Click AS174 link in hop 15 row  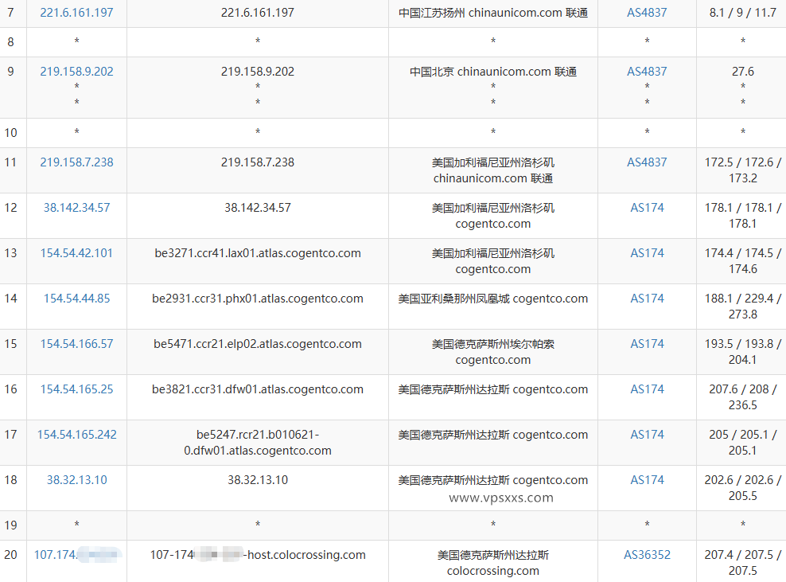647,344
